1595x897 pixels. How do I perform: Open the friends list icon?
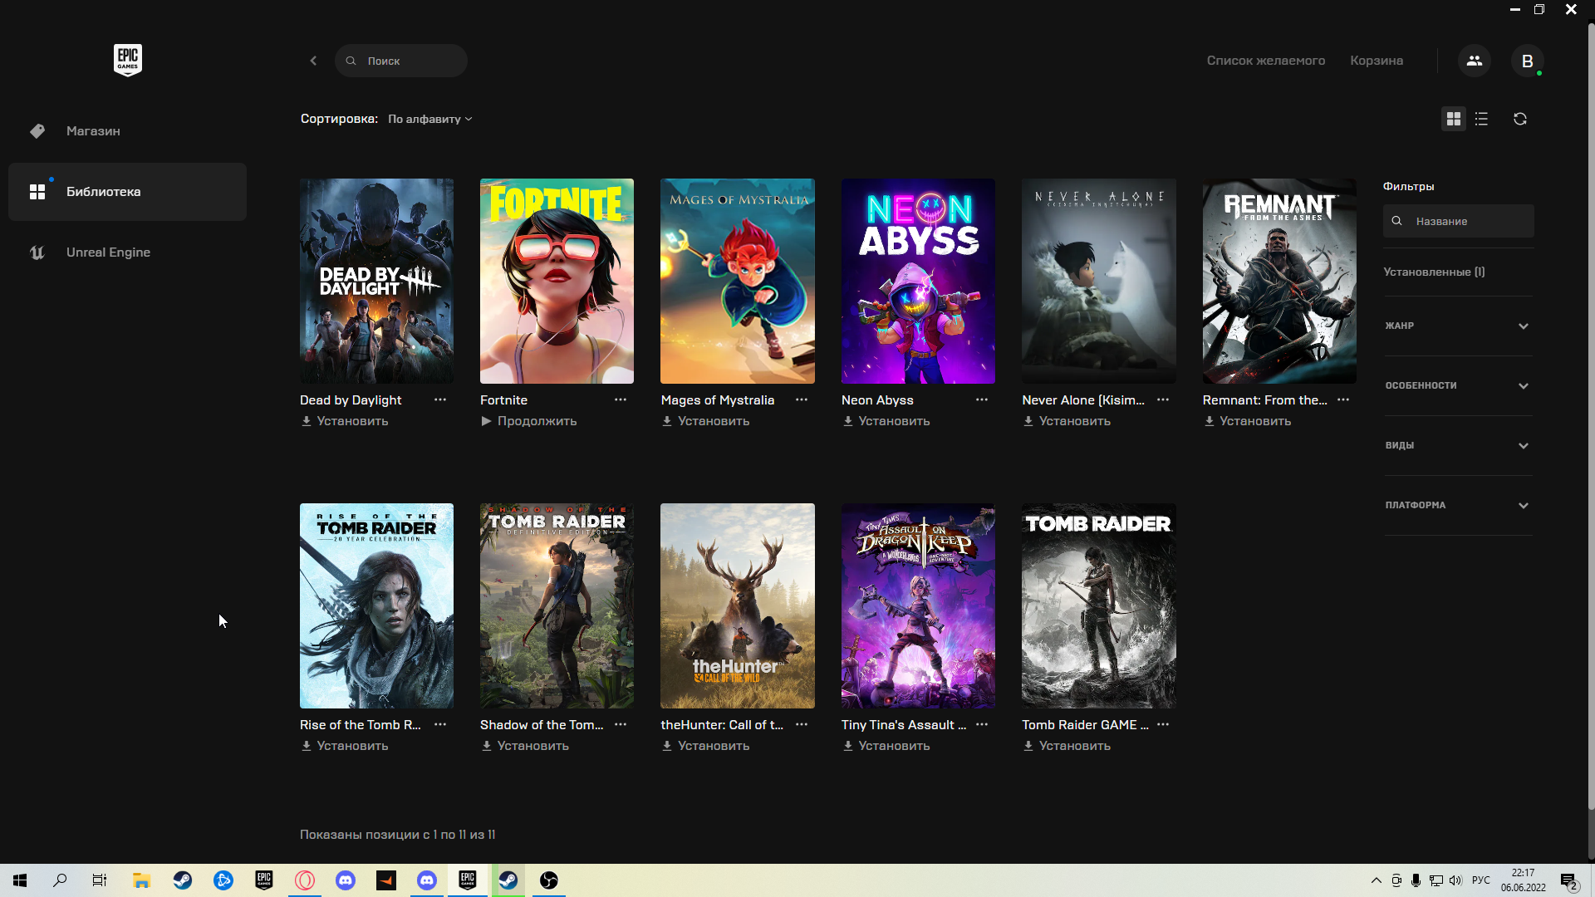click(x=1475, y=61)
